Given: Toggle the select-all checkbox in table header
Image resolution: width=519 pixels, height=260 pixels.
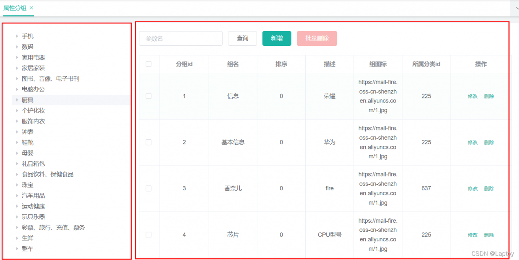Looking at the screenshot, I should tap(149, 64).
